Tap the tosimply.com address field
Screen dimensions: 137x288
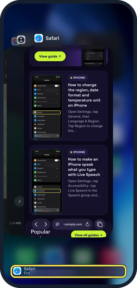click(x=73, y=224)
